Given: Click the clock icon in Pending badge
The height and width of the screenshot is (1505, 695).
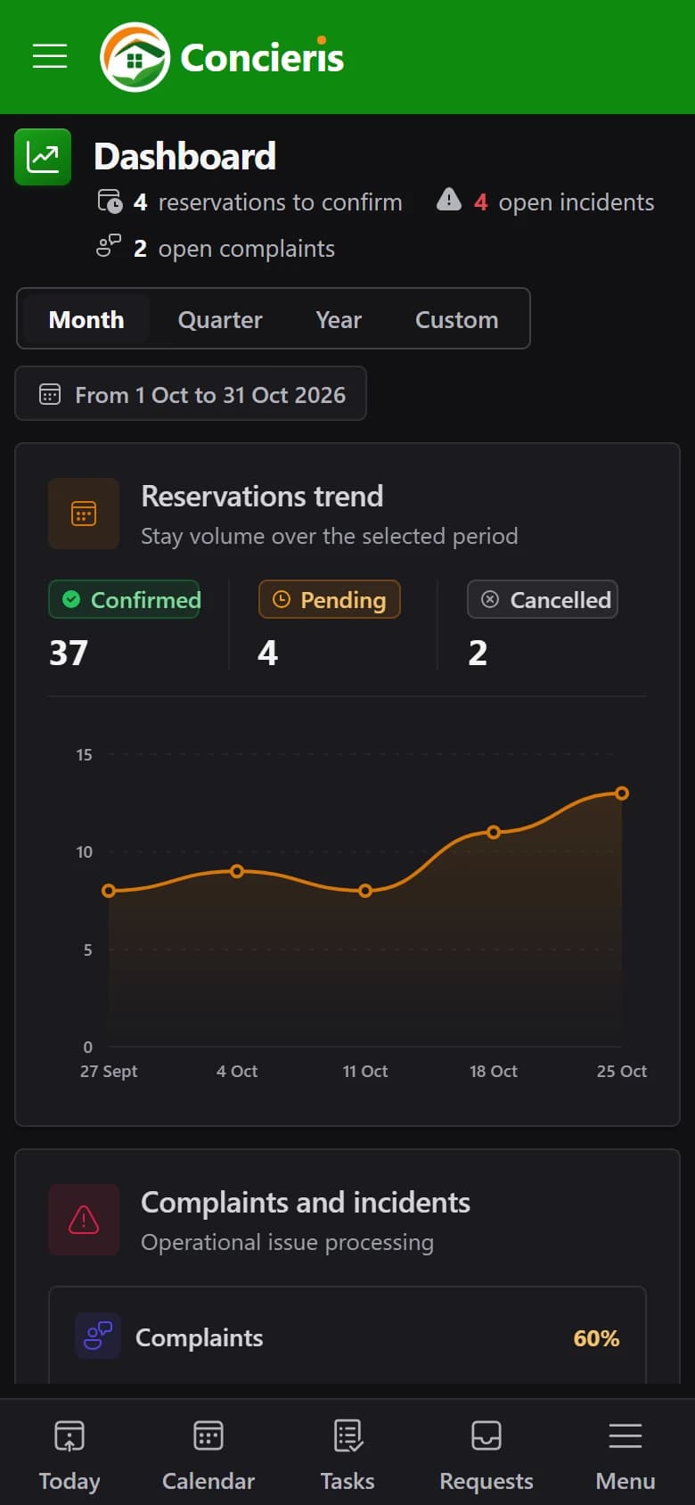Looking at the screenshot, I should pos(281,599).
